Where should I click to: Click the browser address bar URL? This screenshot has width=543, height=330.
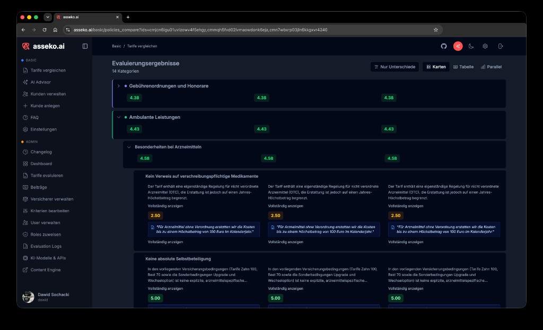pyautogui.click(x=200, y=30)
